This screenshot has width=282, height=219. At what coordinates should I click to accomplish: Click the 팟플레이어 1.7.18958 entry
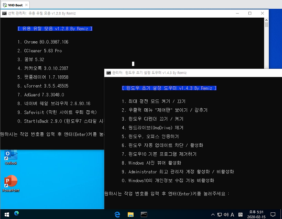pyautogui.click(x=43, y=77)
